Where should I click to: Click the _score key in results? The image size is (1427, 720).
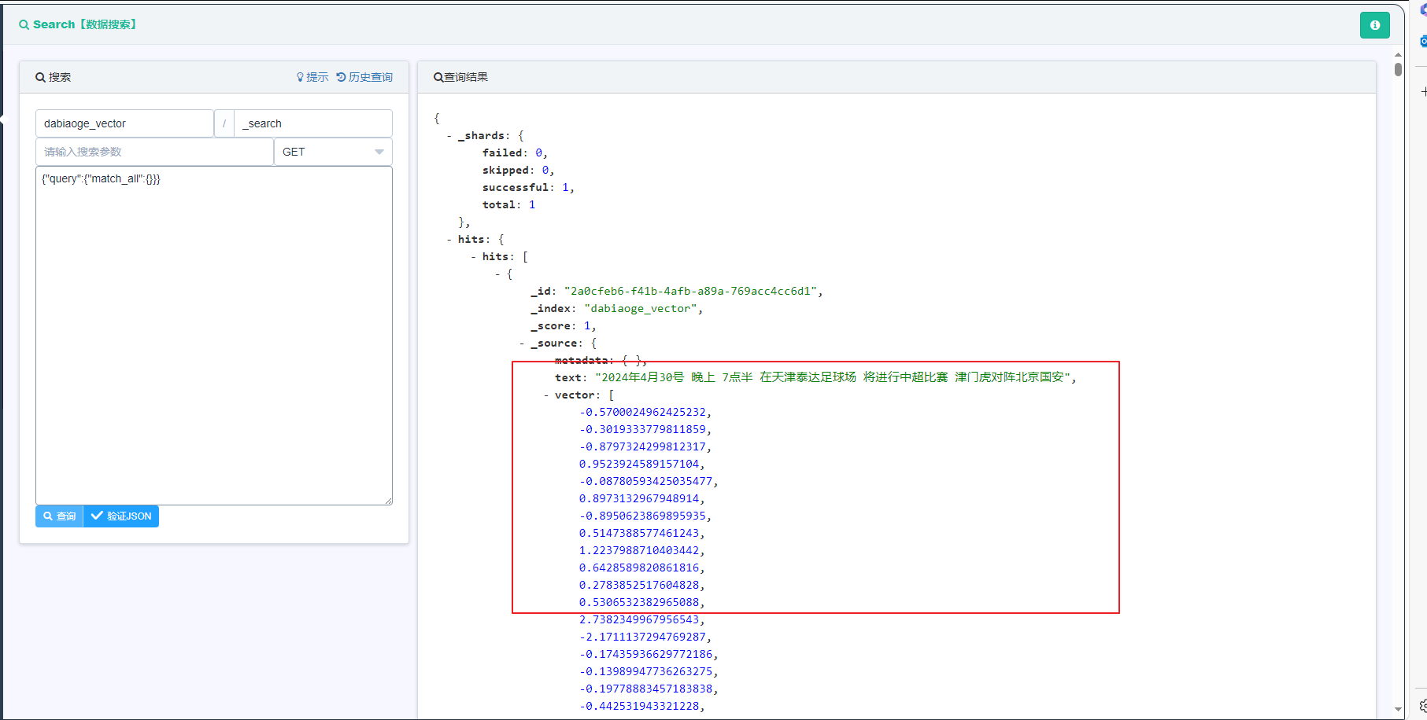point(550,326)
